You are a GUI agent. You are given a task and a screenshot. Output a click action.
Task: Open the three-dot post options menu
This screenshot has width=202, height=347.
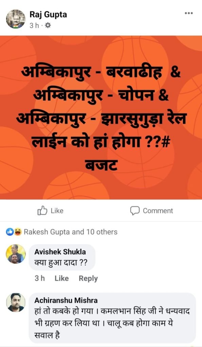[x=189, y=13]
